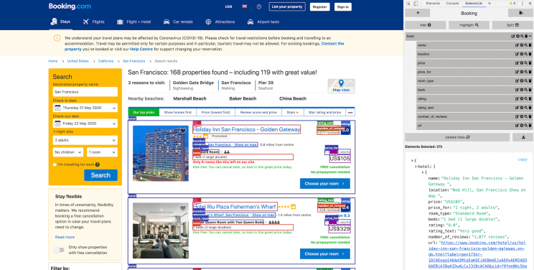Click the UK flag language icon
534x270 pixels.
pyautogui.click(x=245, y=6)
